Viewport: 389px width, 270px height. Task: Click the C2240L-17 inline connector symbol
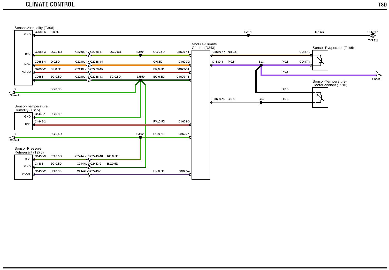89,55
